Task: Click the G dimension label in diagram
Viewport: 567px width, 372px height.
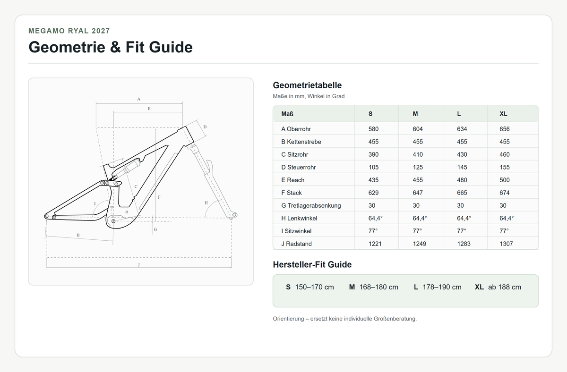Action: 155,229
